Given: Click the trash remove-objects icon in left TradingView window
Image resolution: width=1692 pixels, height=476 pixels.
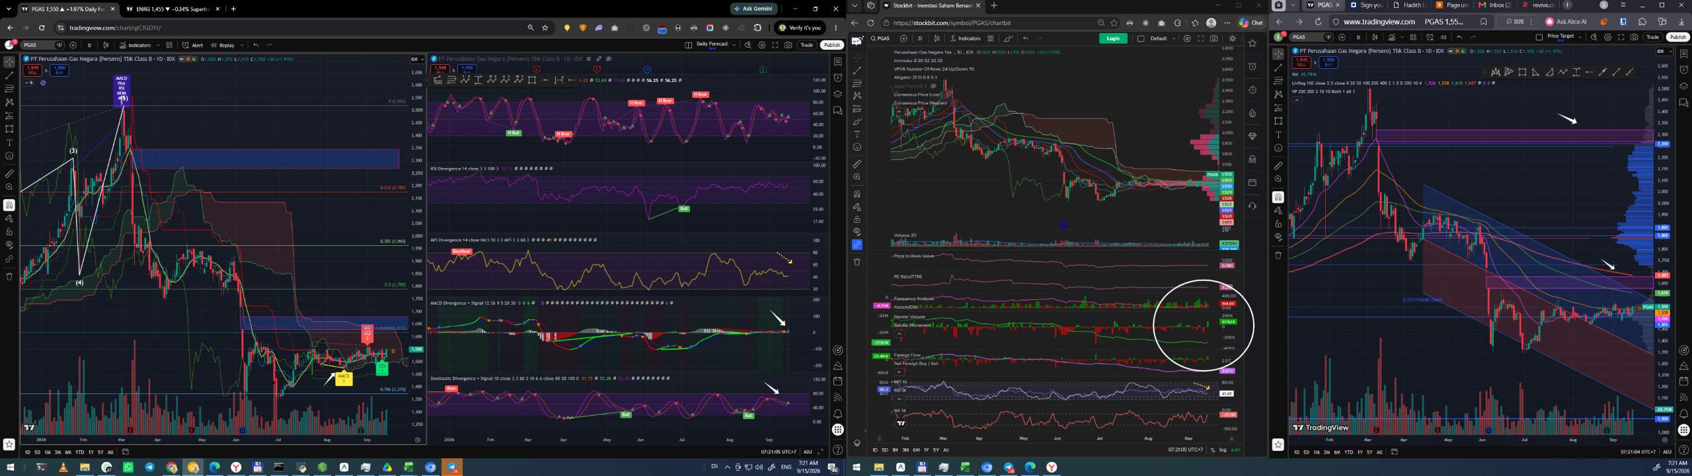Looking at the screenshot, I should click(x=9, y=276).
